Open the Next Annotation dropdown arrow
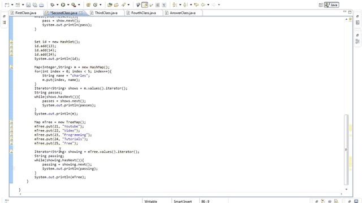The width and height of the screenshot is (362, 203). coord(180,5)
